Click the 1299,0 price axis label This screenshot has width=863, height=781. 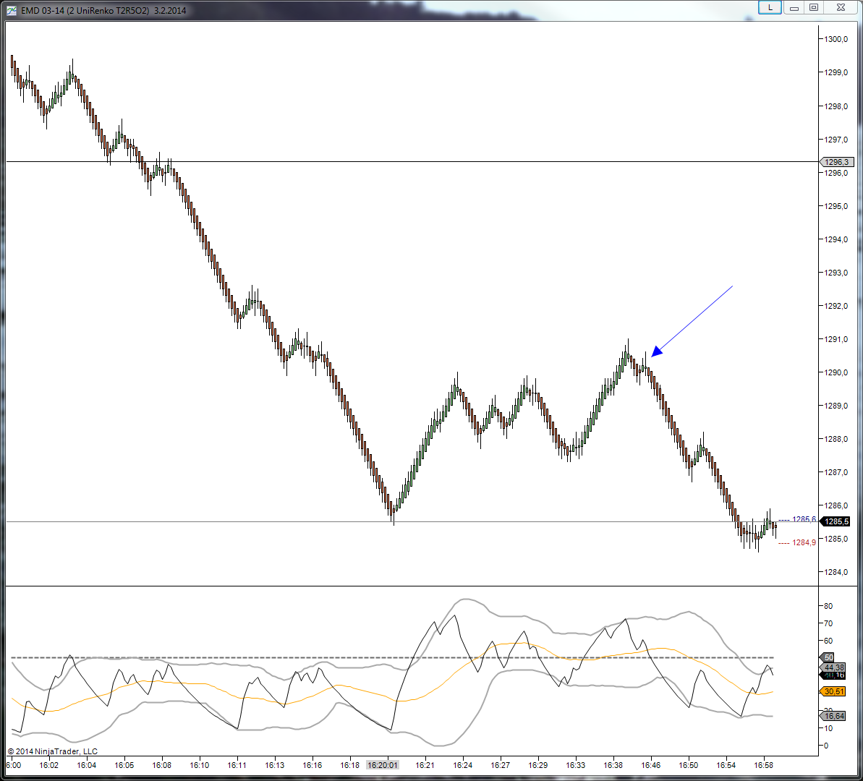[836, 72]
